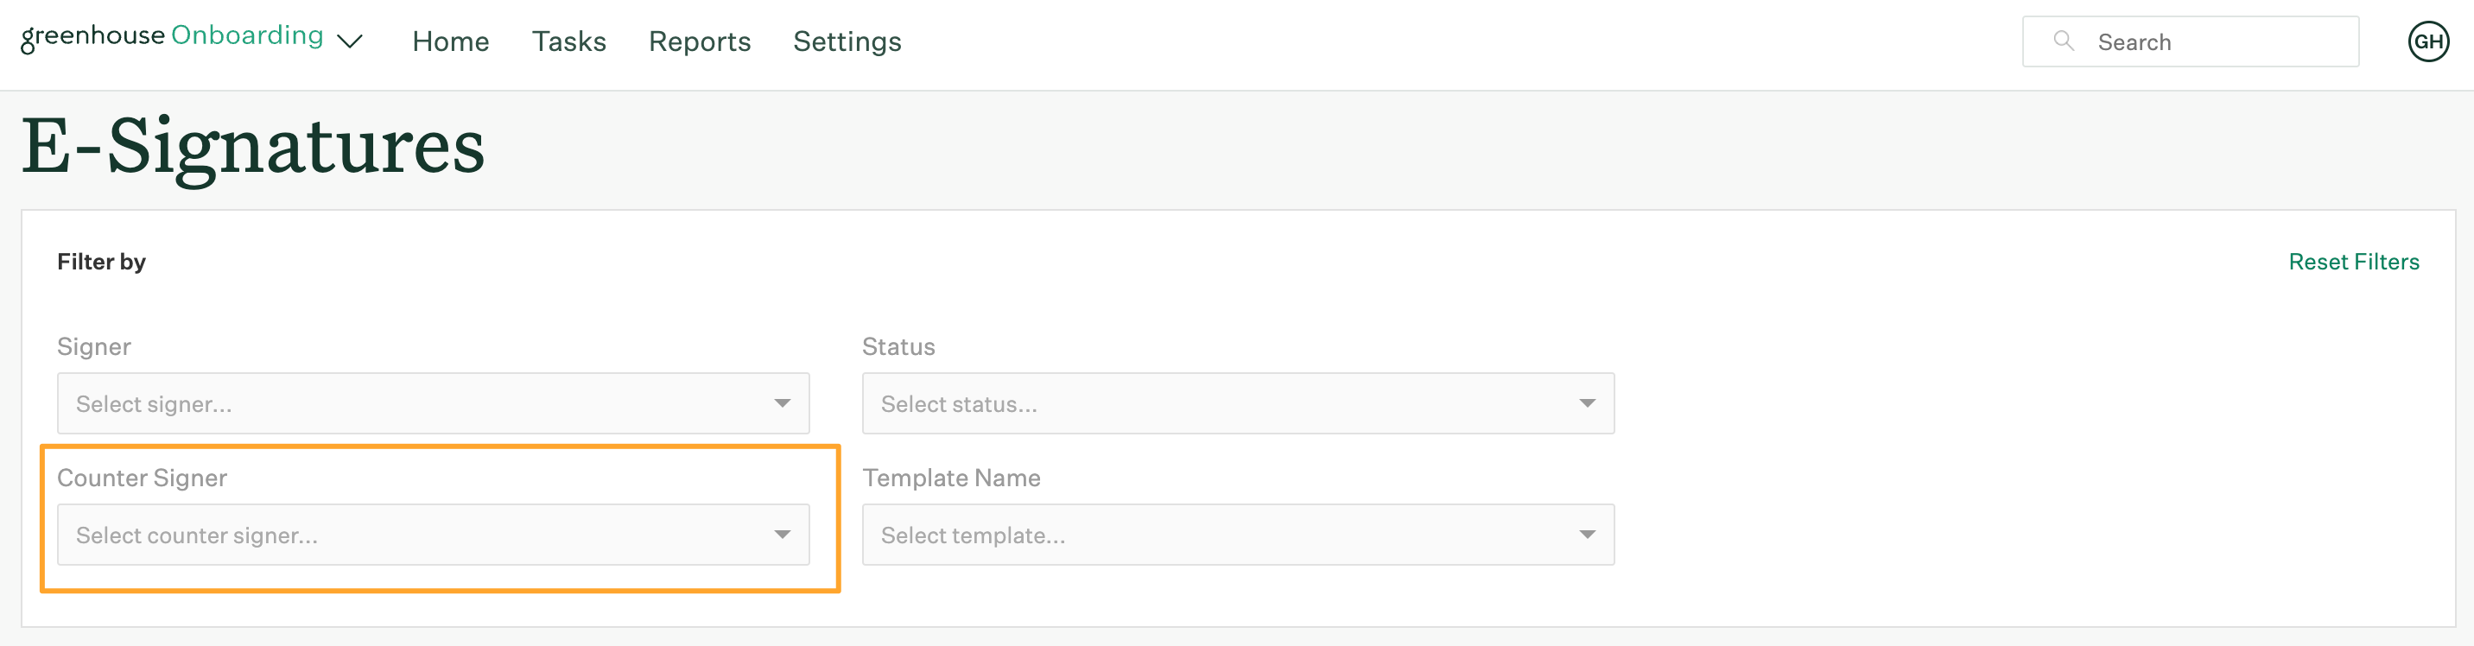Open Settings from the top navigation
This screenshot has width=2474, height=646.
point(847,41)
